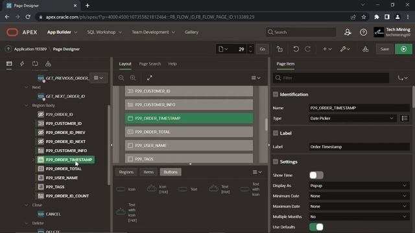415x233 pixels.
Task: Open the Gallery menu item
Action: (191, 32)
